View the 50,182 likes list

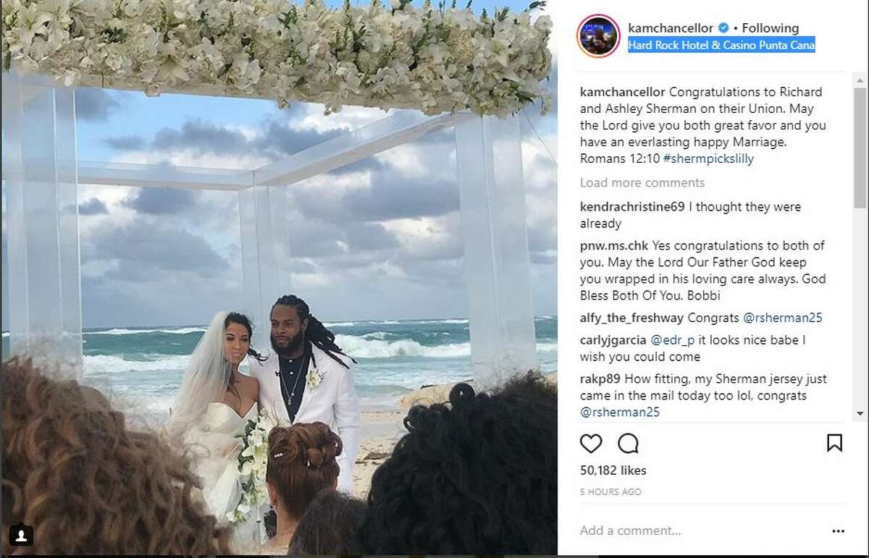(x=613, y=470)
